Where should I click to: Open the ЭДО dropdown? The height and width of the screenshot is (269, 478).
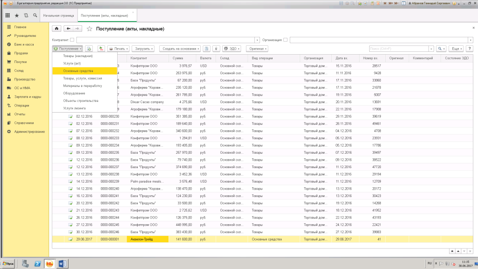point(232,49)
